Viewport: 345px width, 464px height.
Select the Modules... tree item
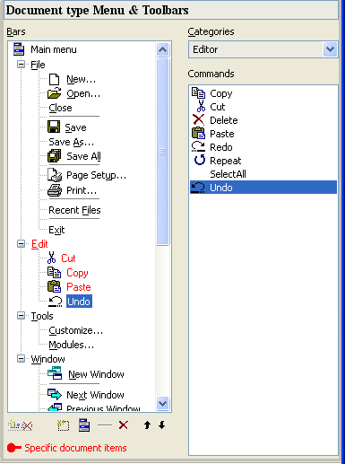coord(72,345)
